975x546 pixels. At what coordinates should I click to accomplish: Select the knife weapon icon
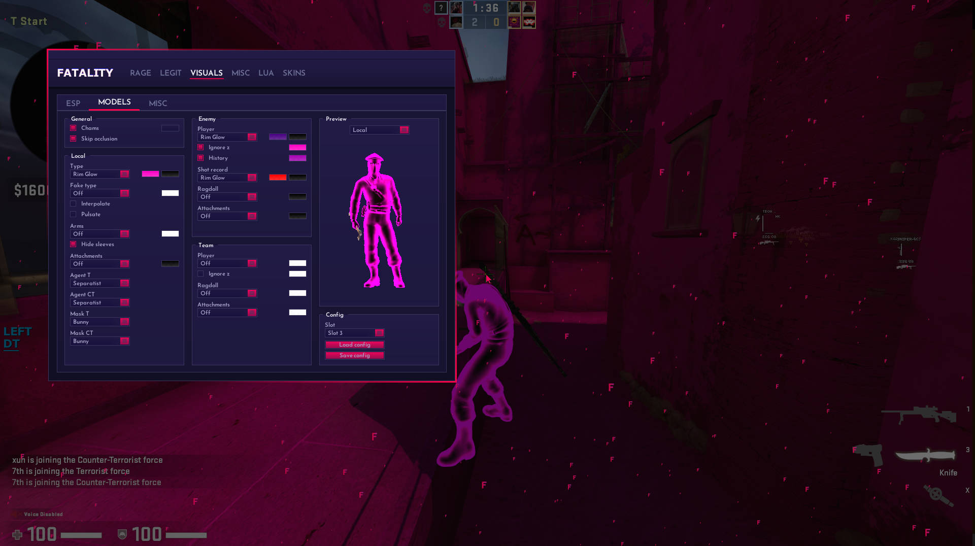click(x=925, y=455)
